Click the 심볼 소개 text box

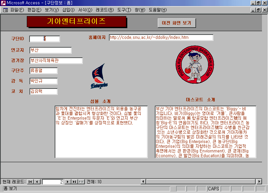101,132
